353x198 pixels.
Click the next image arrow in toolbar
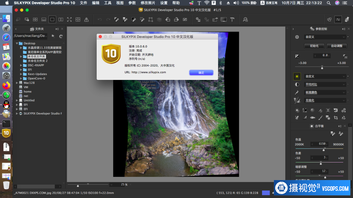[27, 20]
